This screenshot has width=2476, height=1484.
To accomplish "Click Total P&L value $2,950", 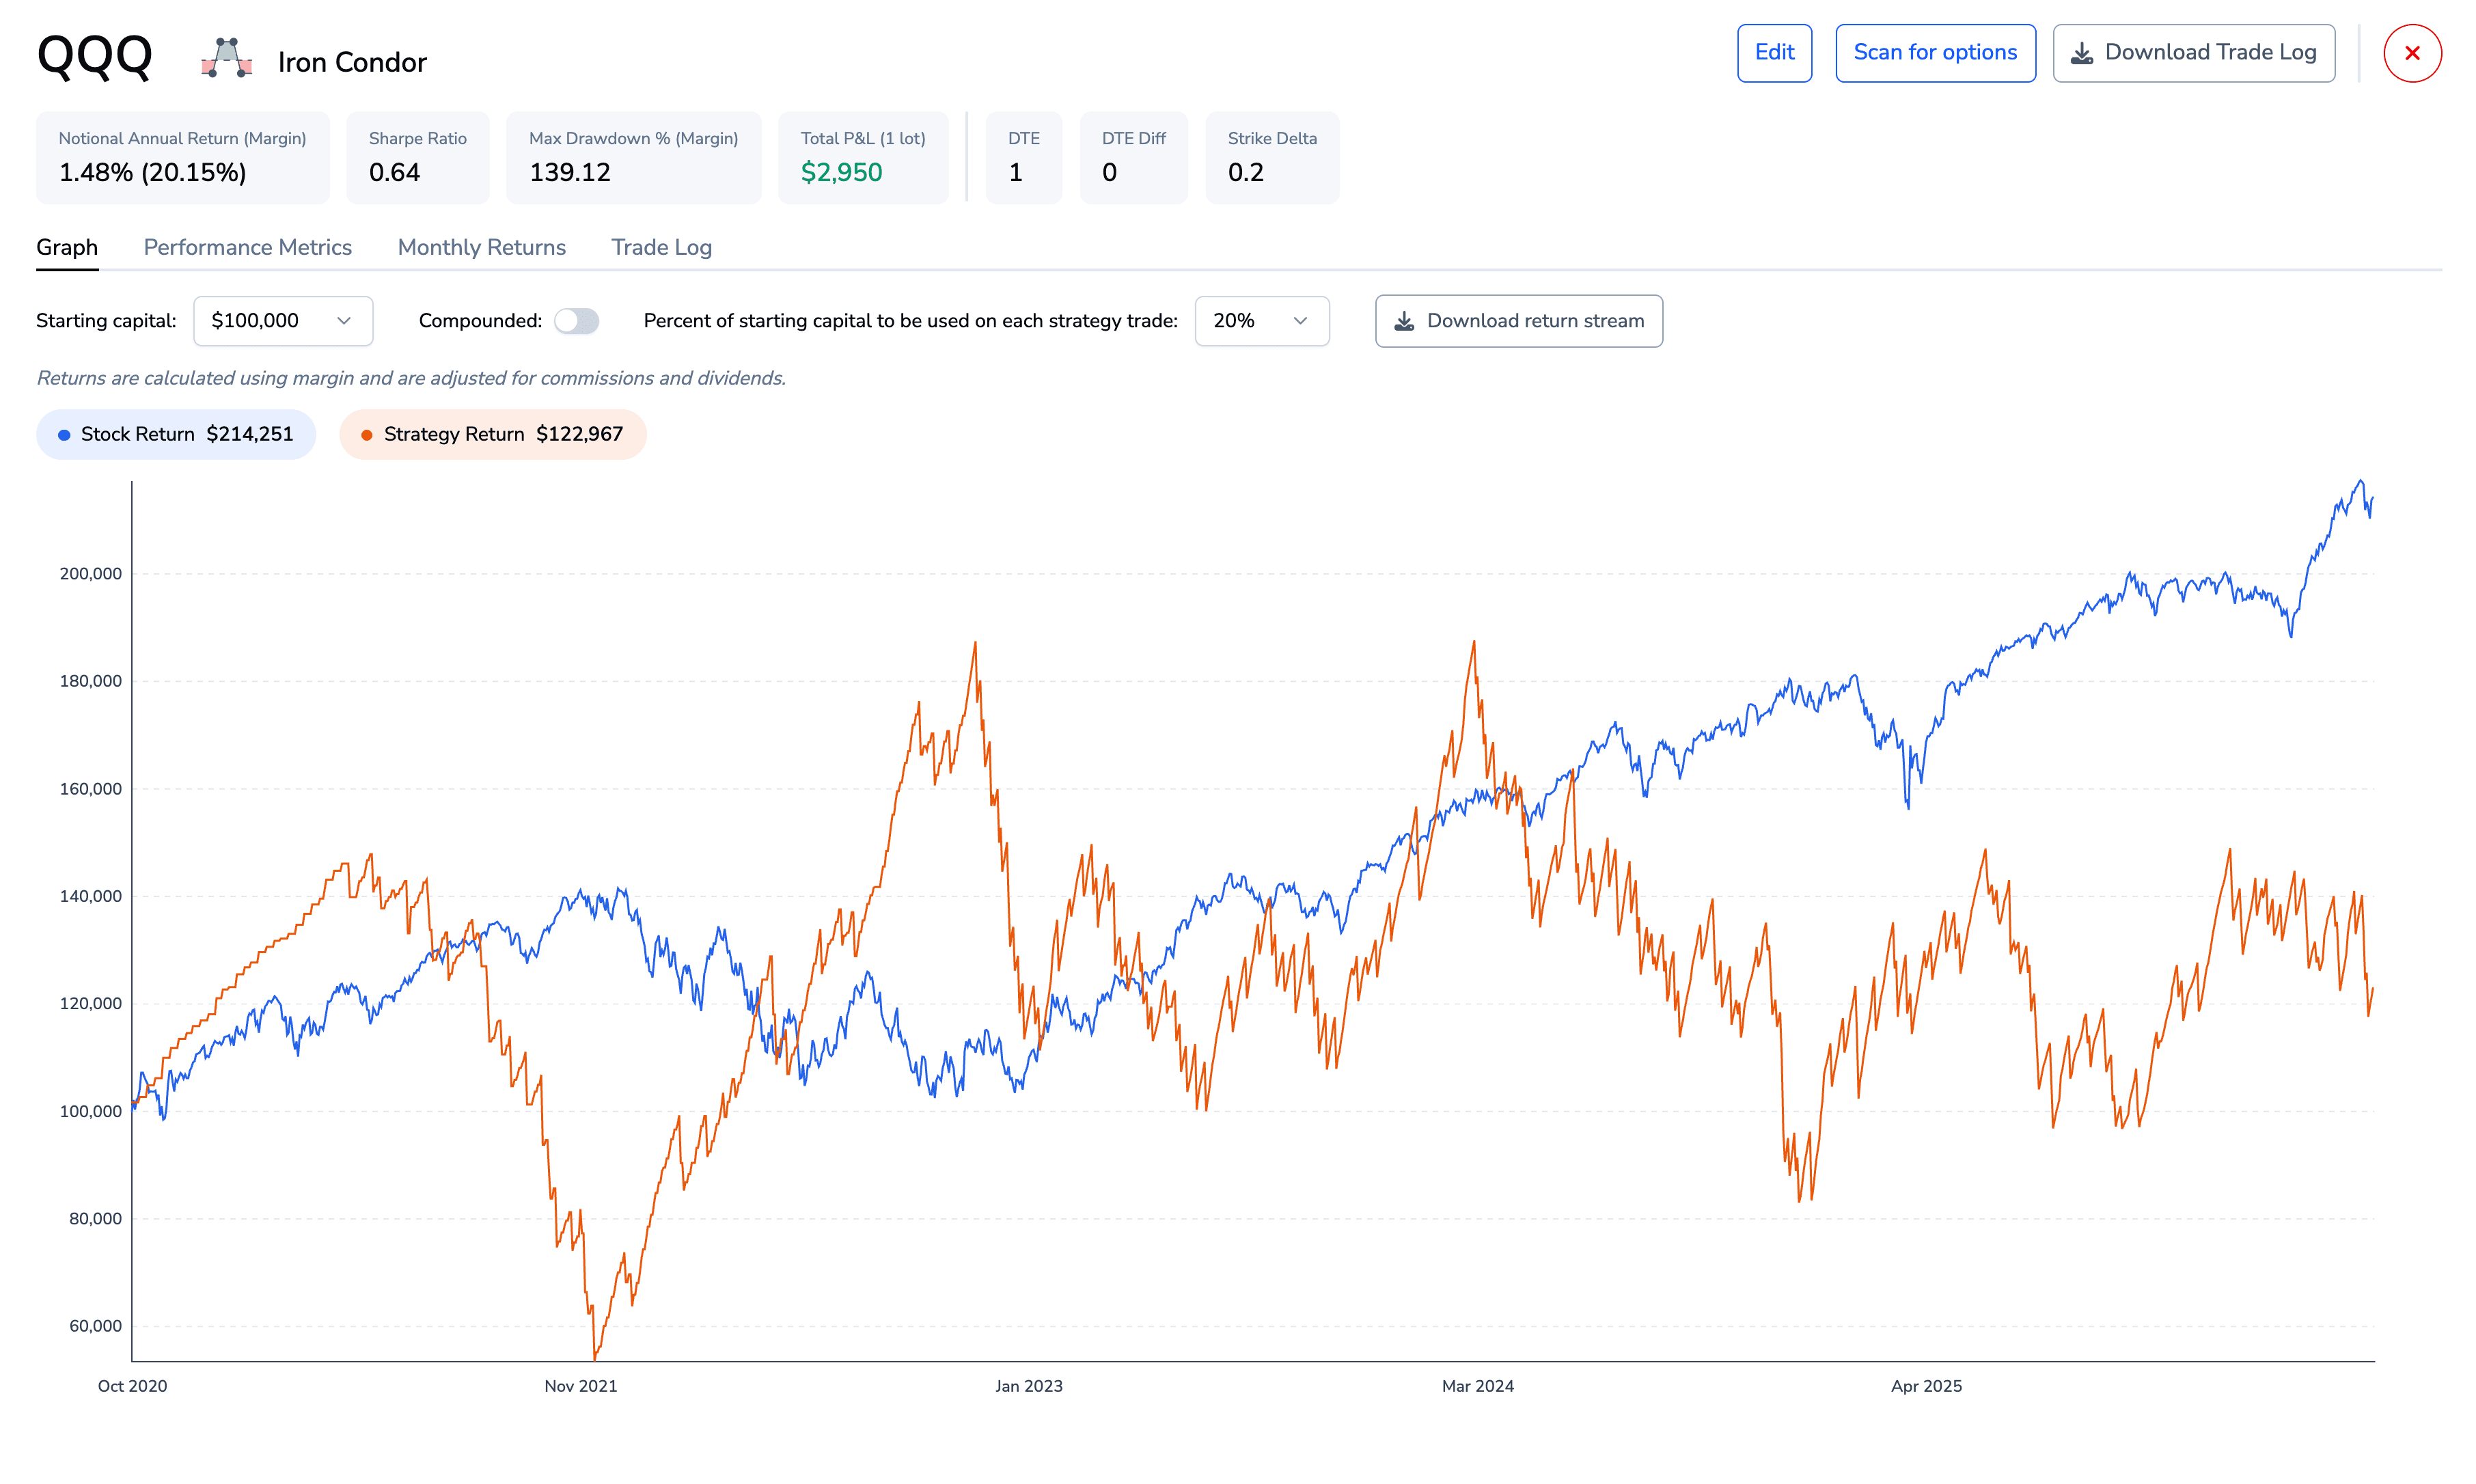I will [841, 173].
